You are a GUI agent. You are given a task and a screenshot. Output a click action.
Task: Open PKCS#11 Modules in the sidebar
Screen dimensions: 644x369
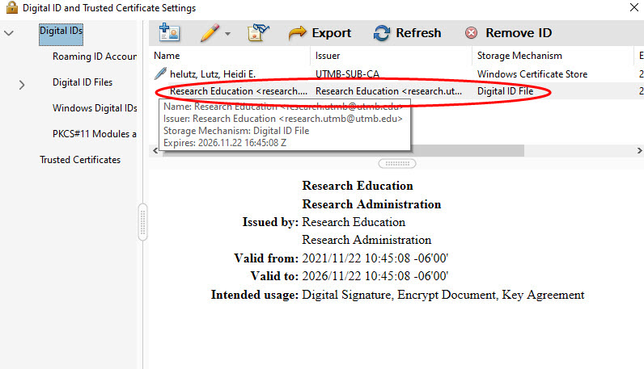click(94, 134)
